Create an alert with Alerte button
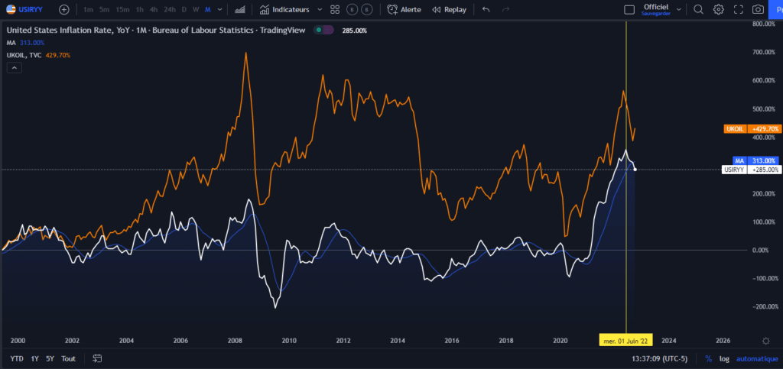783x369 pixels. (x=404, y=9)
